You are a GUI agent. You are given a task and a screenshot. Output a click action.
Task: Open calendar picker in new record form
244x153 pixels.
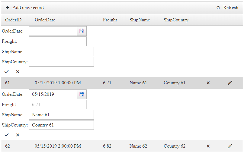pyautogui.click(x=82, y=31)
